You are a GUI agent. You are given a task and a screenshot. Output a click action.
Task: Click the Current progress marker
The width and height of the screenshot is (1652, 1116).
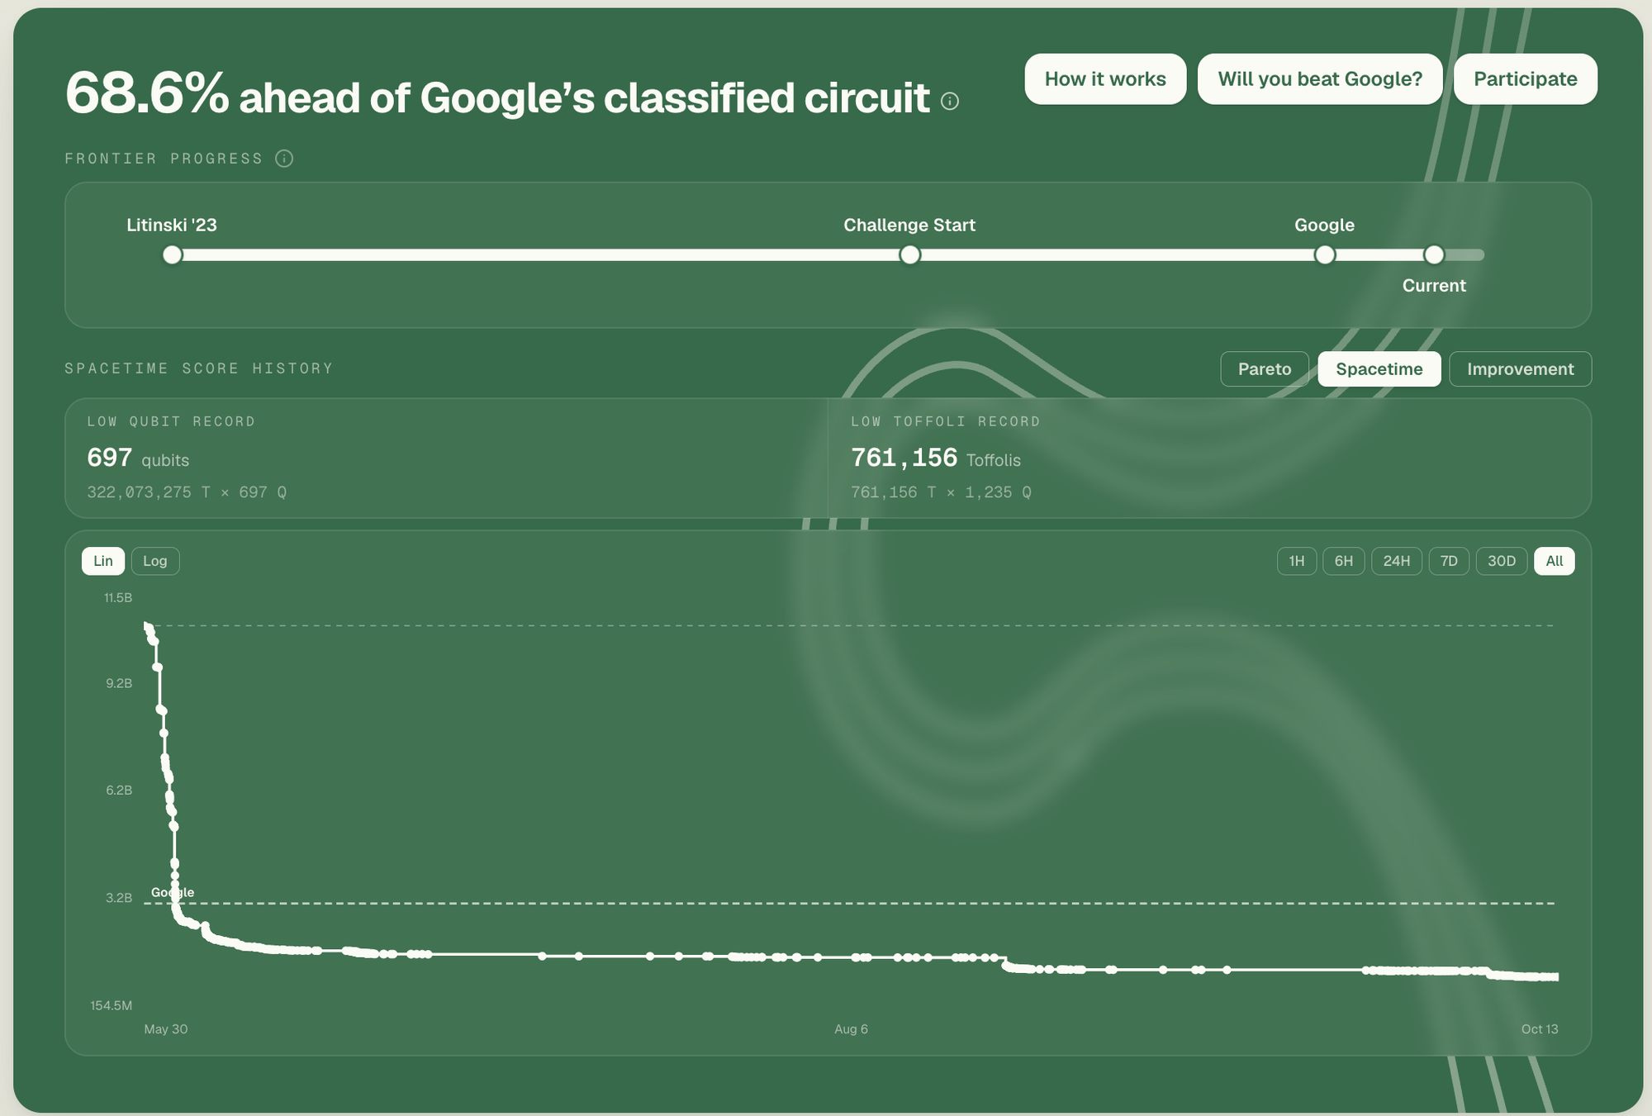point(1434,255)
